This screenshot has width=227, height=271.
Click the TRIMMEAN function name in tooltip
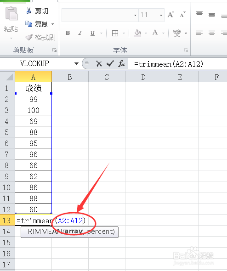pos(43,231)
